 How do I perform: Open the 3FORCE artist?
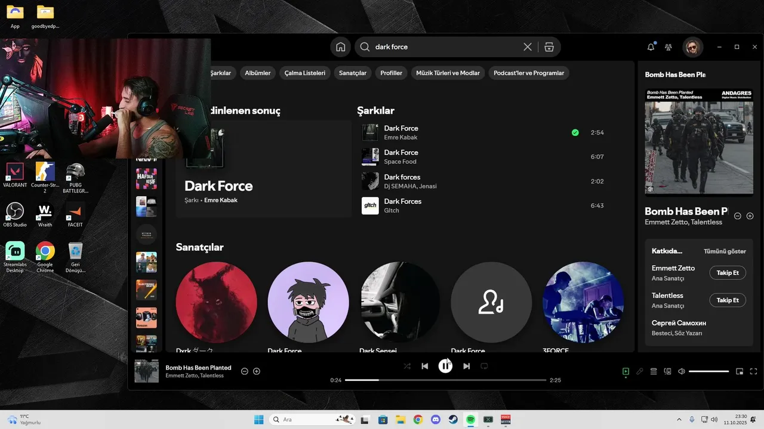(x=583, y=302)
